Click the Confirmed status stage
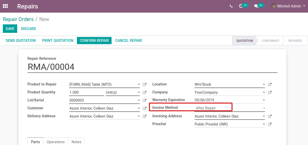Viewport: 308px width, 145px height. click(x=270, y=41)
